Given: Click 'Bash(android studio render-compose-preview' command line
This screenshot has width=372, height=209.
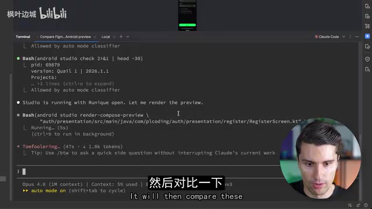Looking at the screenshot, I should point(85,115).
